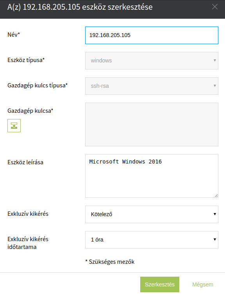Viewport: 225px width, 295px height.
Task: Cancel editing via the Mégsem link
Action: click(203, 284)
